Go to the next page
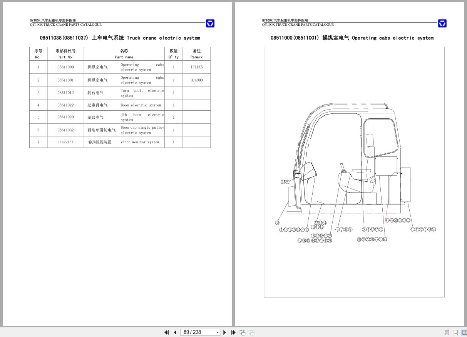467x337 pixels. [225, 332]
